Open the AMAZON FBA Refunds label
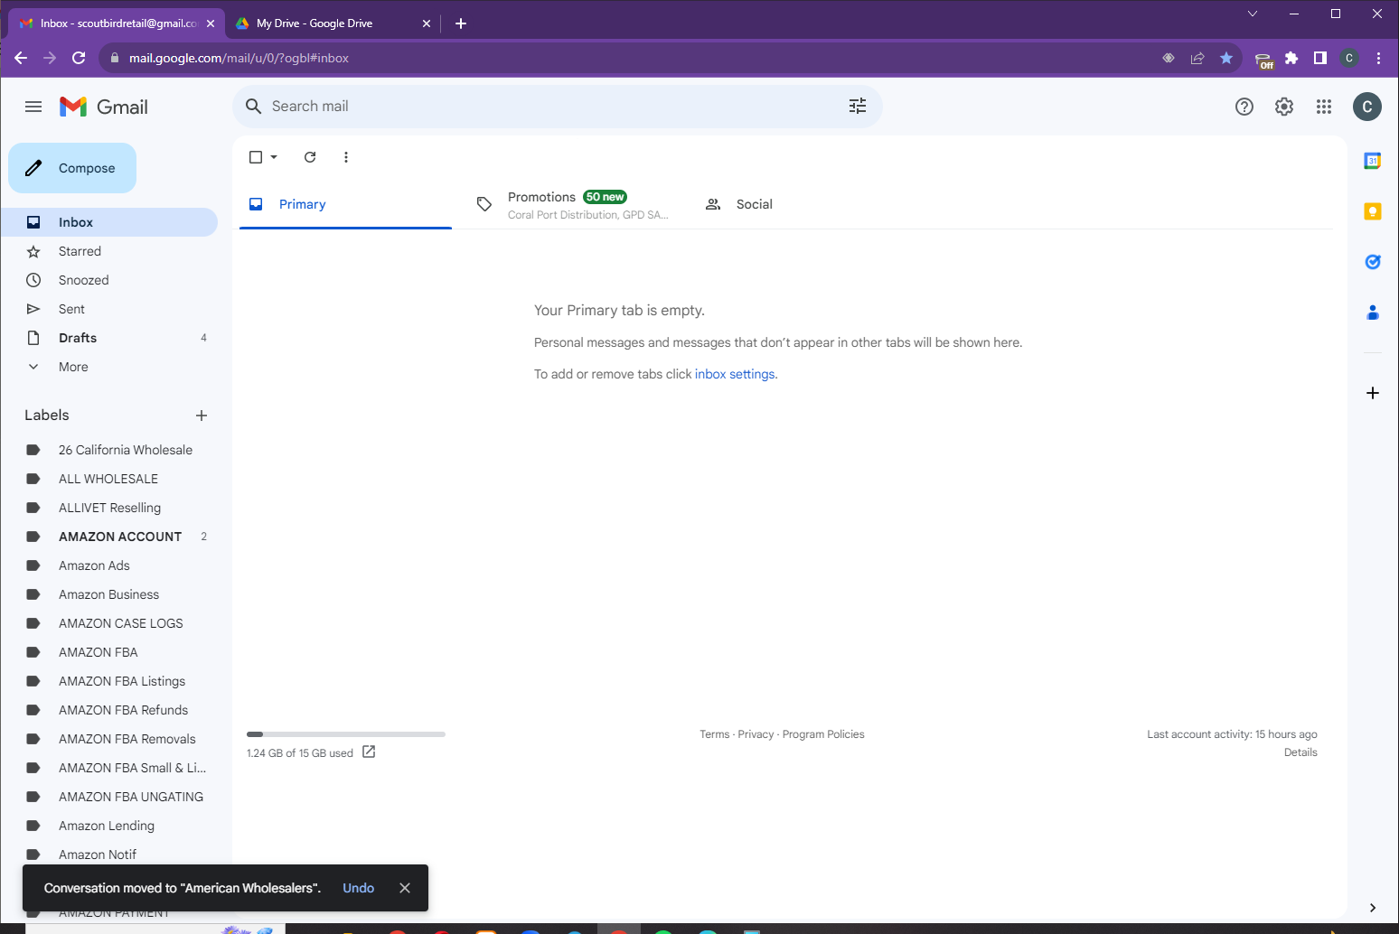 (109, 710)
